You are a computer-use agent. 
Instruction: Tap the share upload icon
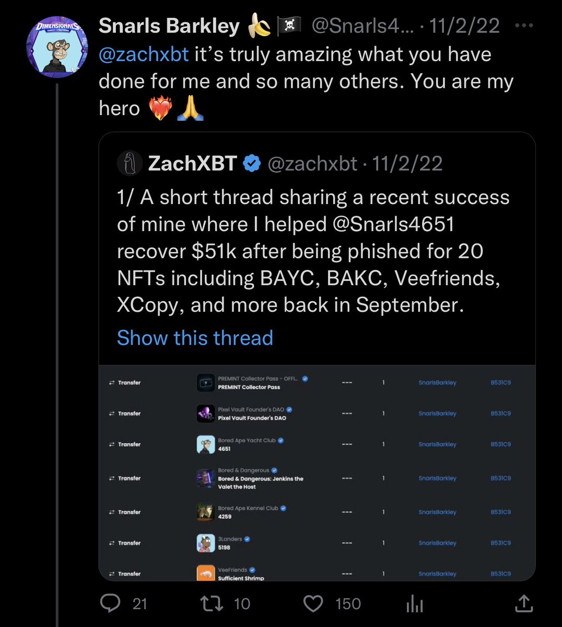click(x=523, y=603)
